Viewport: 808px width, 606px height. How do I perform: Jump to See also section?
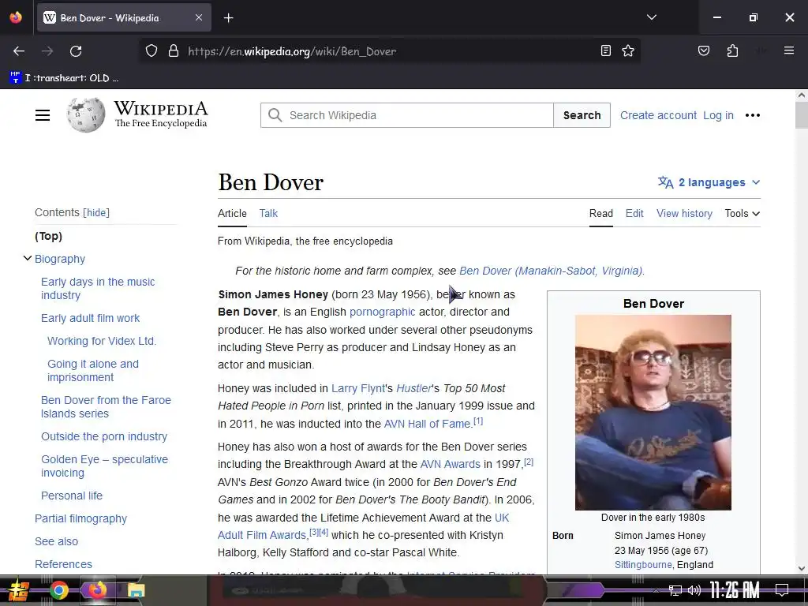click(x=56, y=541)
